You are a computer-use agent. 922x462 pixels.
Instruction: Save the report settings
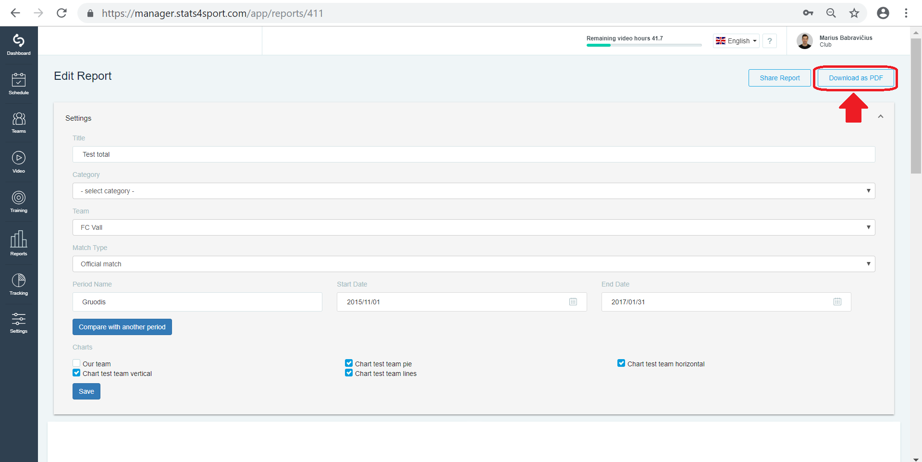[86, 391]
